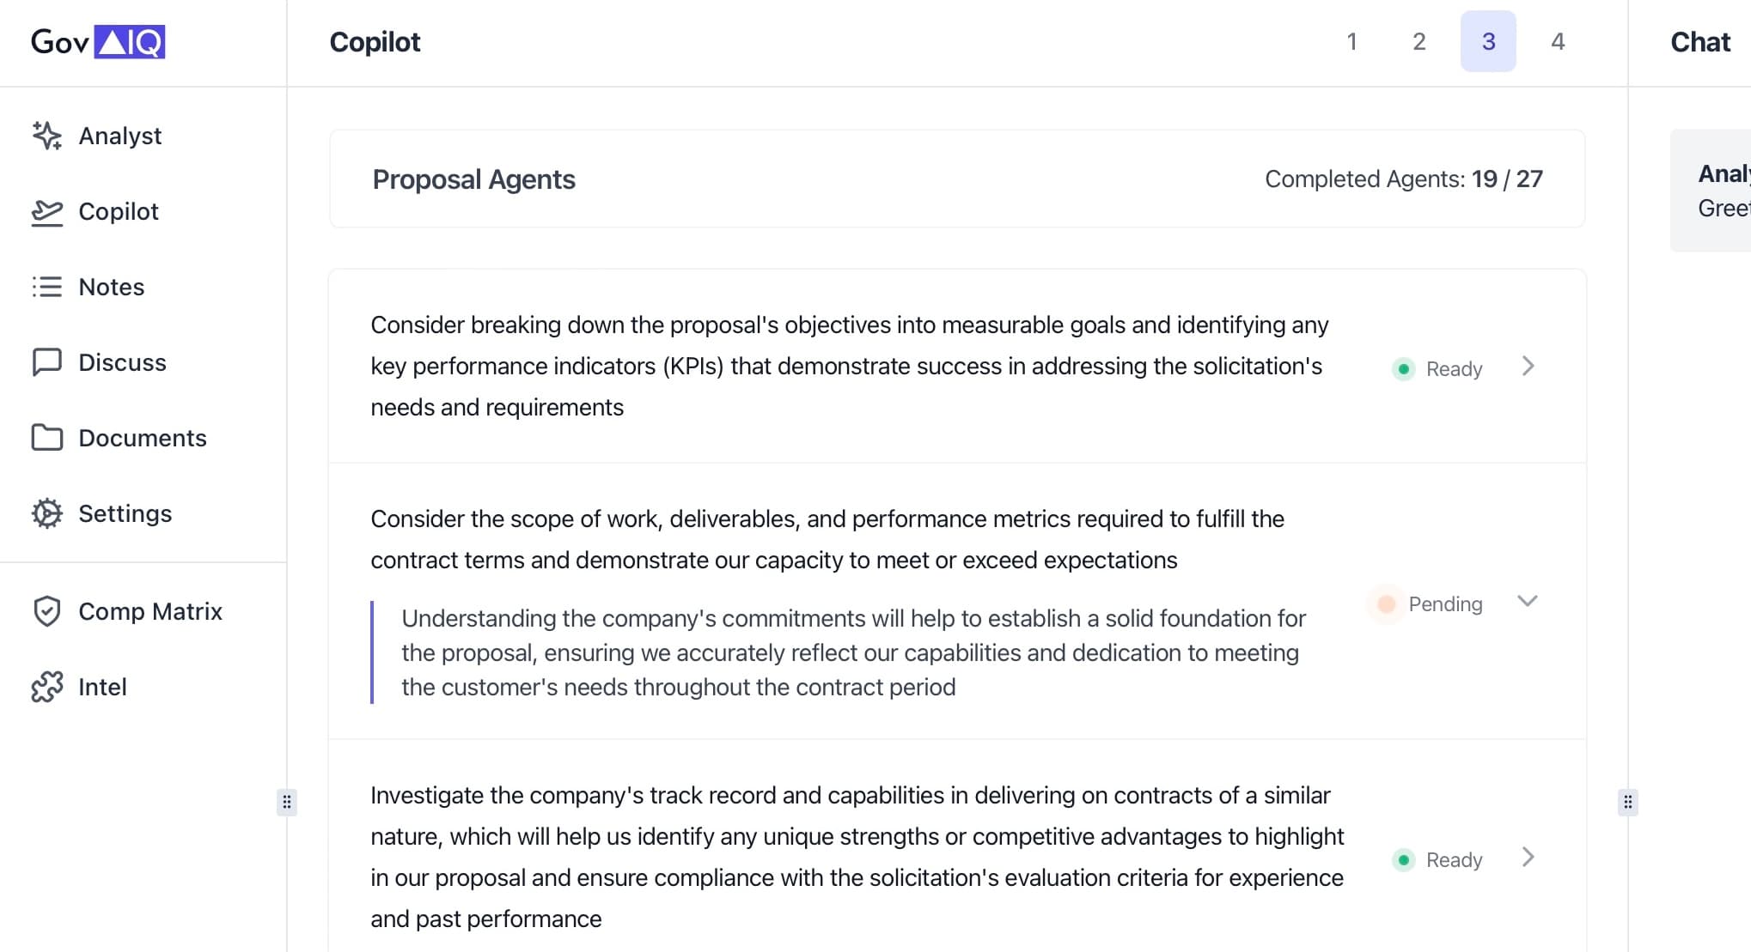Viewport: 1751px width, 952px height.
Task: Open Settings panel
Action: pyautogui.click(x=125, y=512)
